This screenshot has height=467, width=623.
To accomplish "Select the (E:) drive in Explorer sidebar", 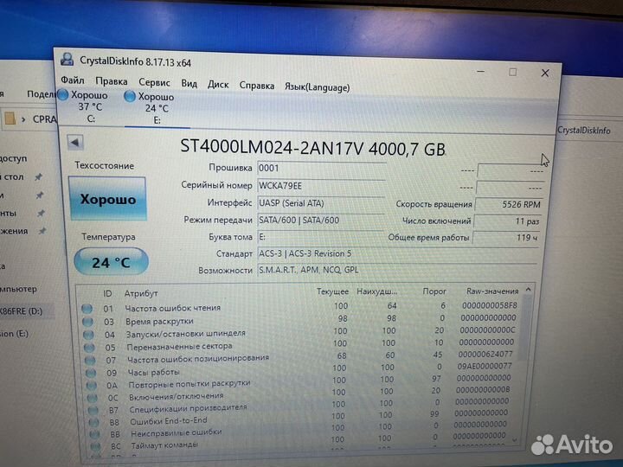I will (x=15, y=334).
